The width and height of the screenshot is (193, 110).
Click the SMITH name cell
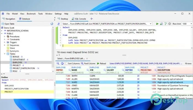tap(74, 76)
